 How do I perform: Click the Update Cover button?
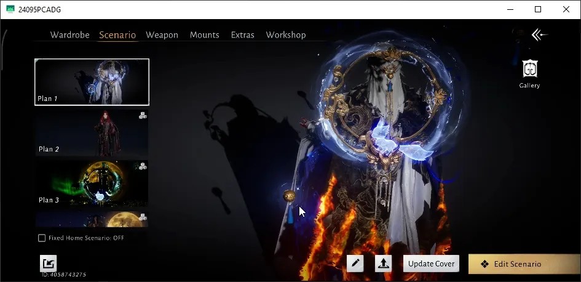432,264
